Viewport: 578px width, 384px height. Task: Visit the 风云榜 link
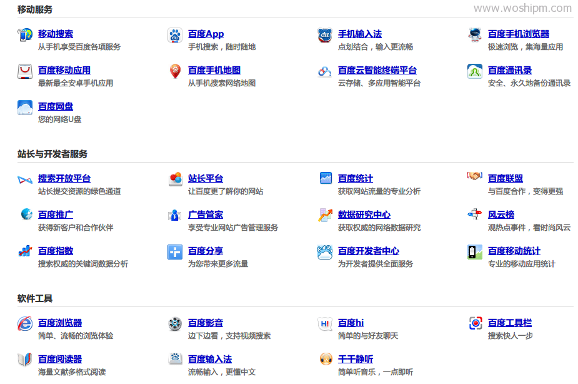pos(501,215)
